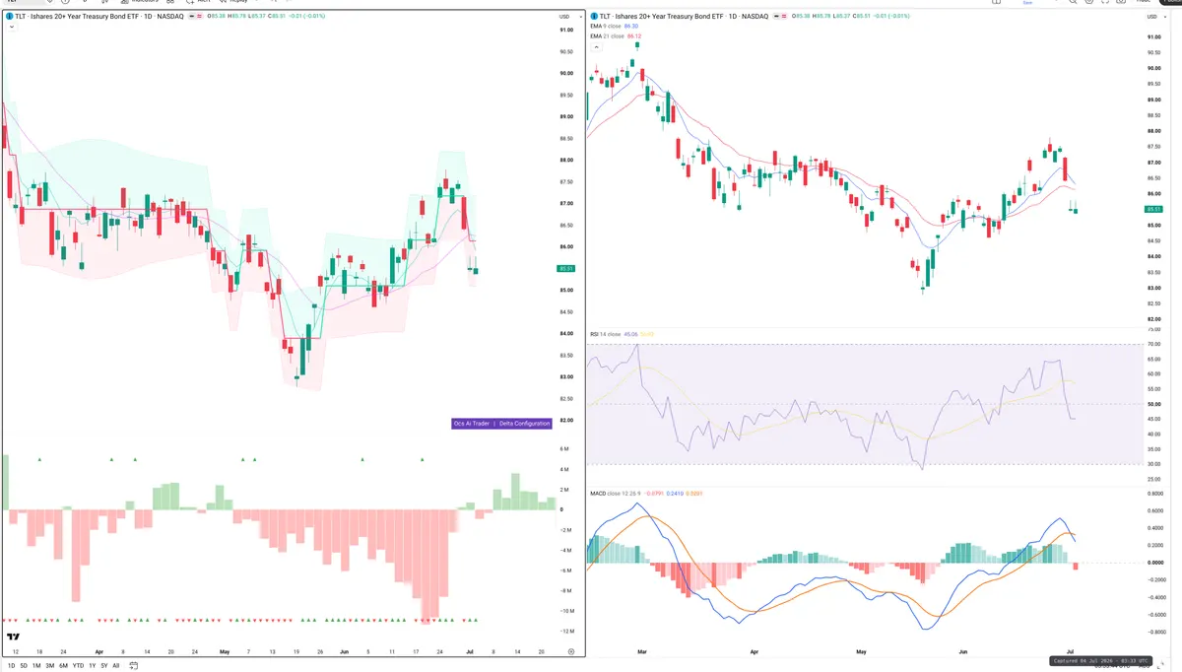Screen dimensions: 1182x672
Task: Select the 3M time range
Action: (50, 666)
